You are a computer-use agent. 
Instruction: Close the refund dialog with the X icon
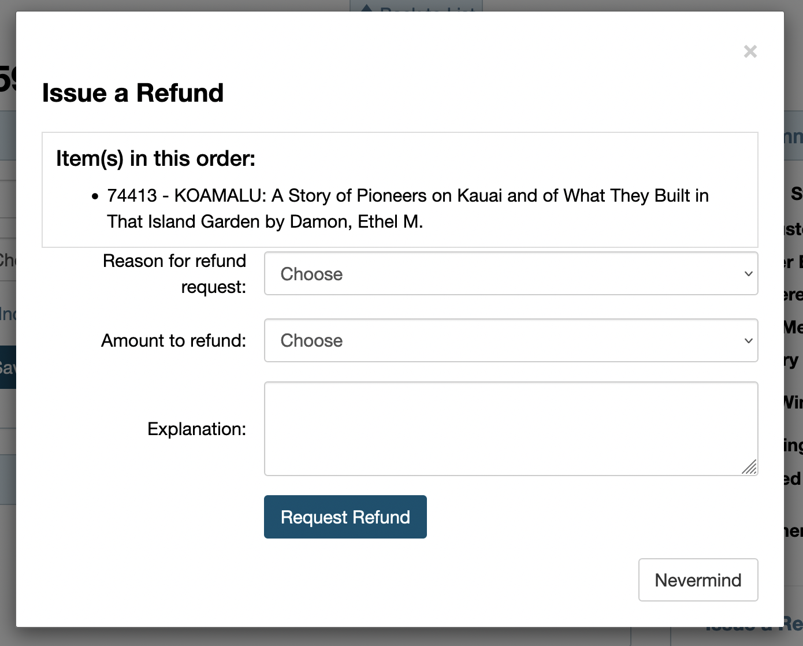click(x=750, y=51)
